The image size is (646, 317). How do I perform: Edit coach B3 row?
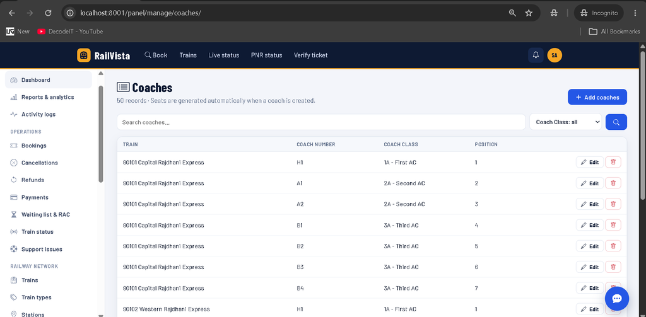tap(590, 267)
